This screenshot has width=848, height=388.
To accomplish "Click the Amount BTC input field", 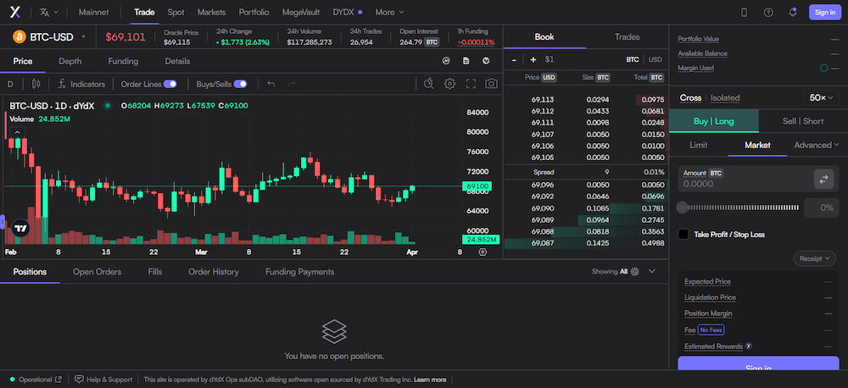I will [x=745, y=179].
